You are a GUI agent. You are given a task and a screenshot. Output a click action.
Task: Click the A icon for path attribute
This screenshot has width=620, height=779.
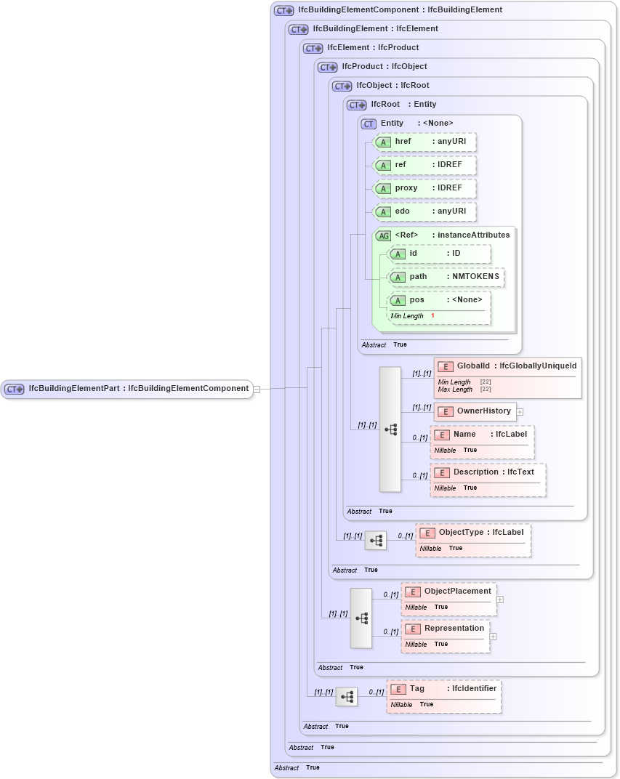pyautogui.click(x=398, y=277)
